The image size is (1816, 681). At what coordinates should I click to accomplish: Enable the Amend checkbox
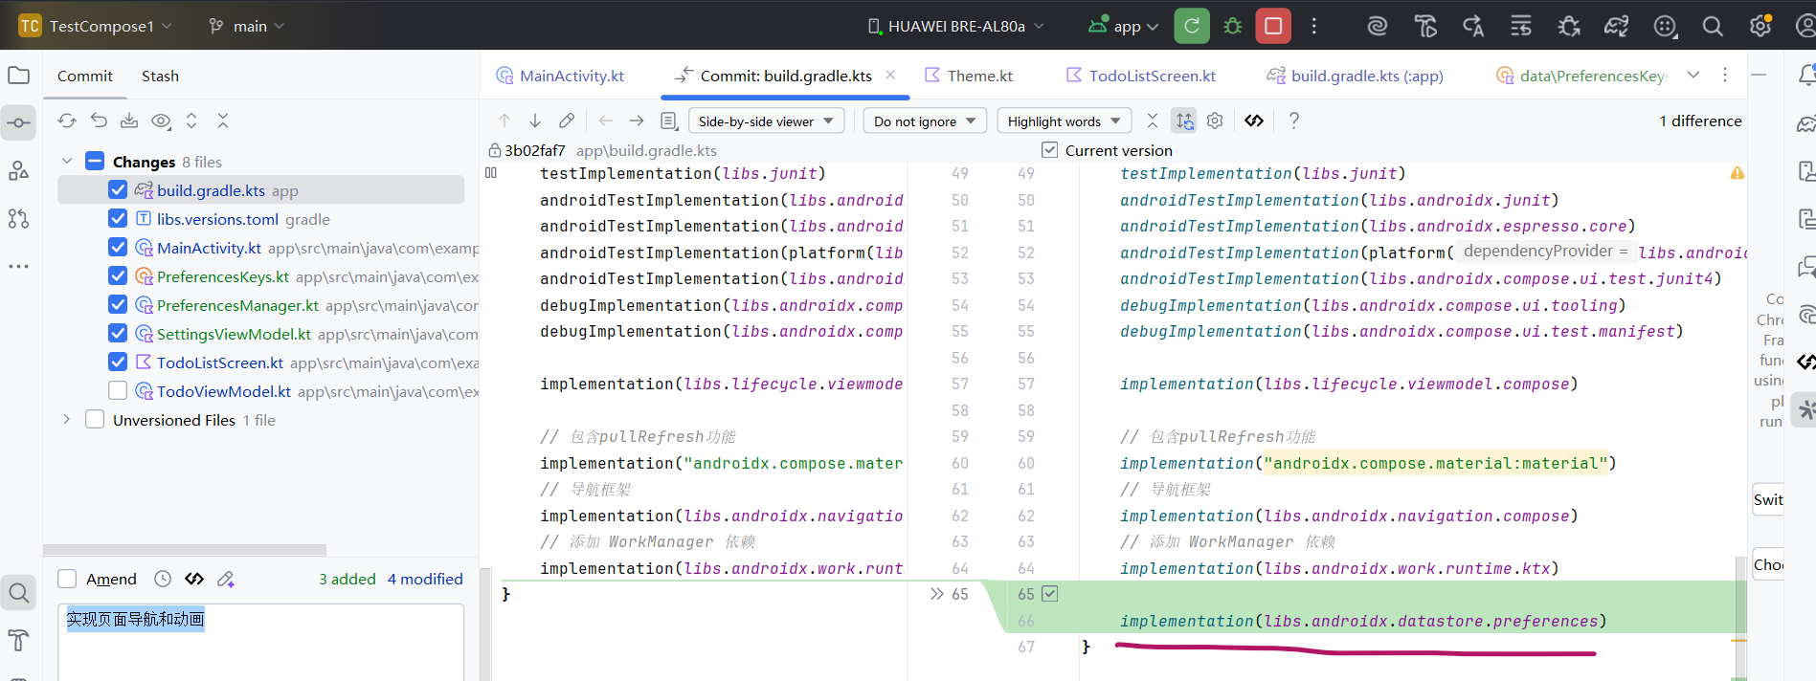click(67, 579)
